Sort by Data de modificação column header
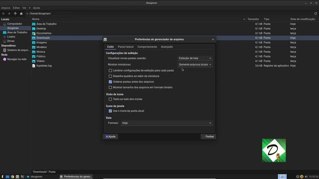Viewport: 319px width, 179px height. coord(303,19)
